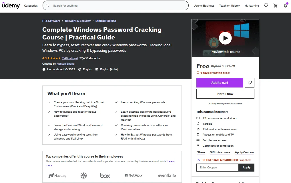Click Cracking passwords with wordlists item
This screenshot has height=183, width=291.
click(145, 127)
